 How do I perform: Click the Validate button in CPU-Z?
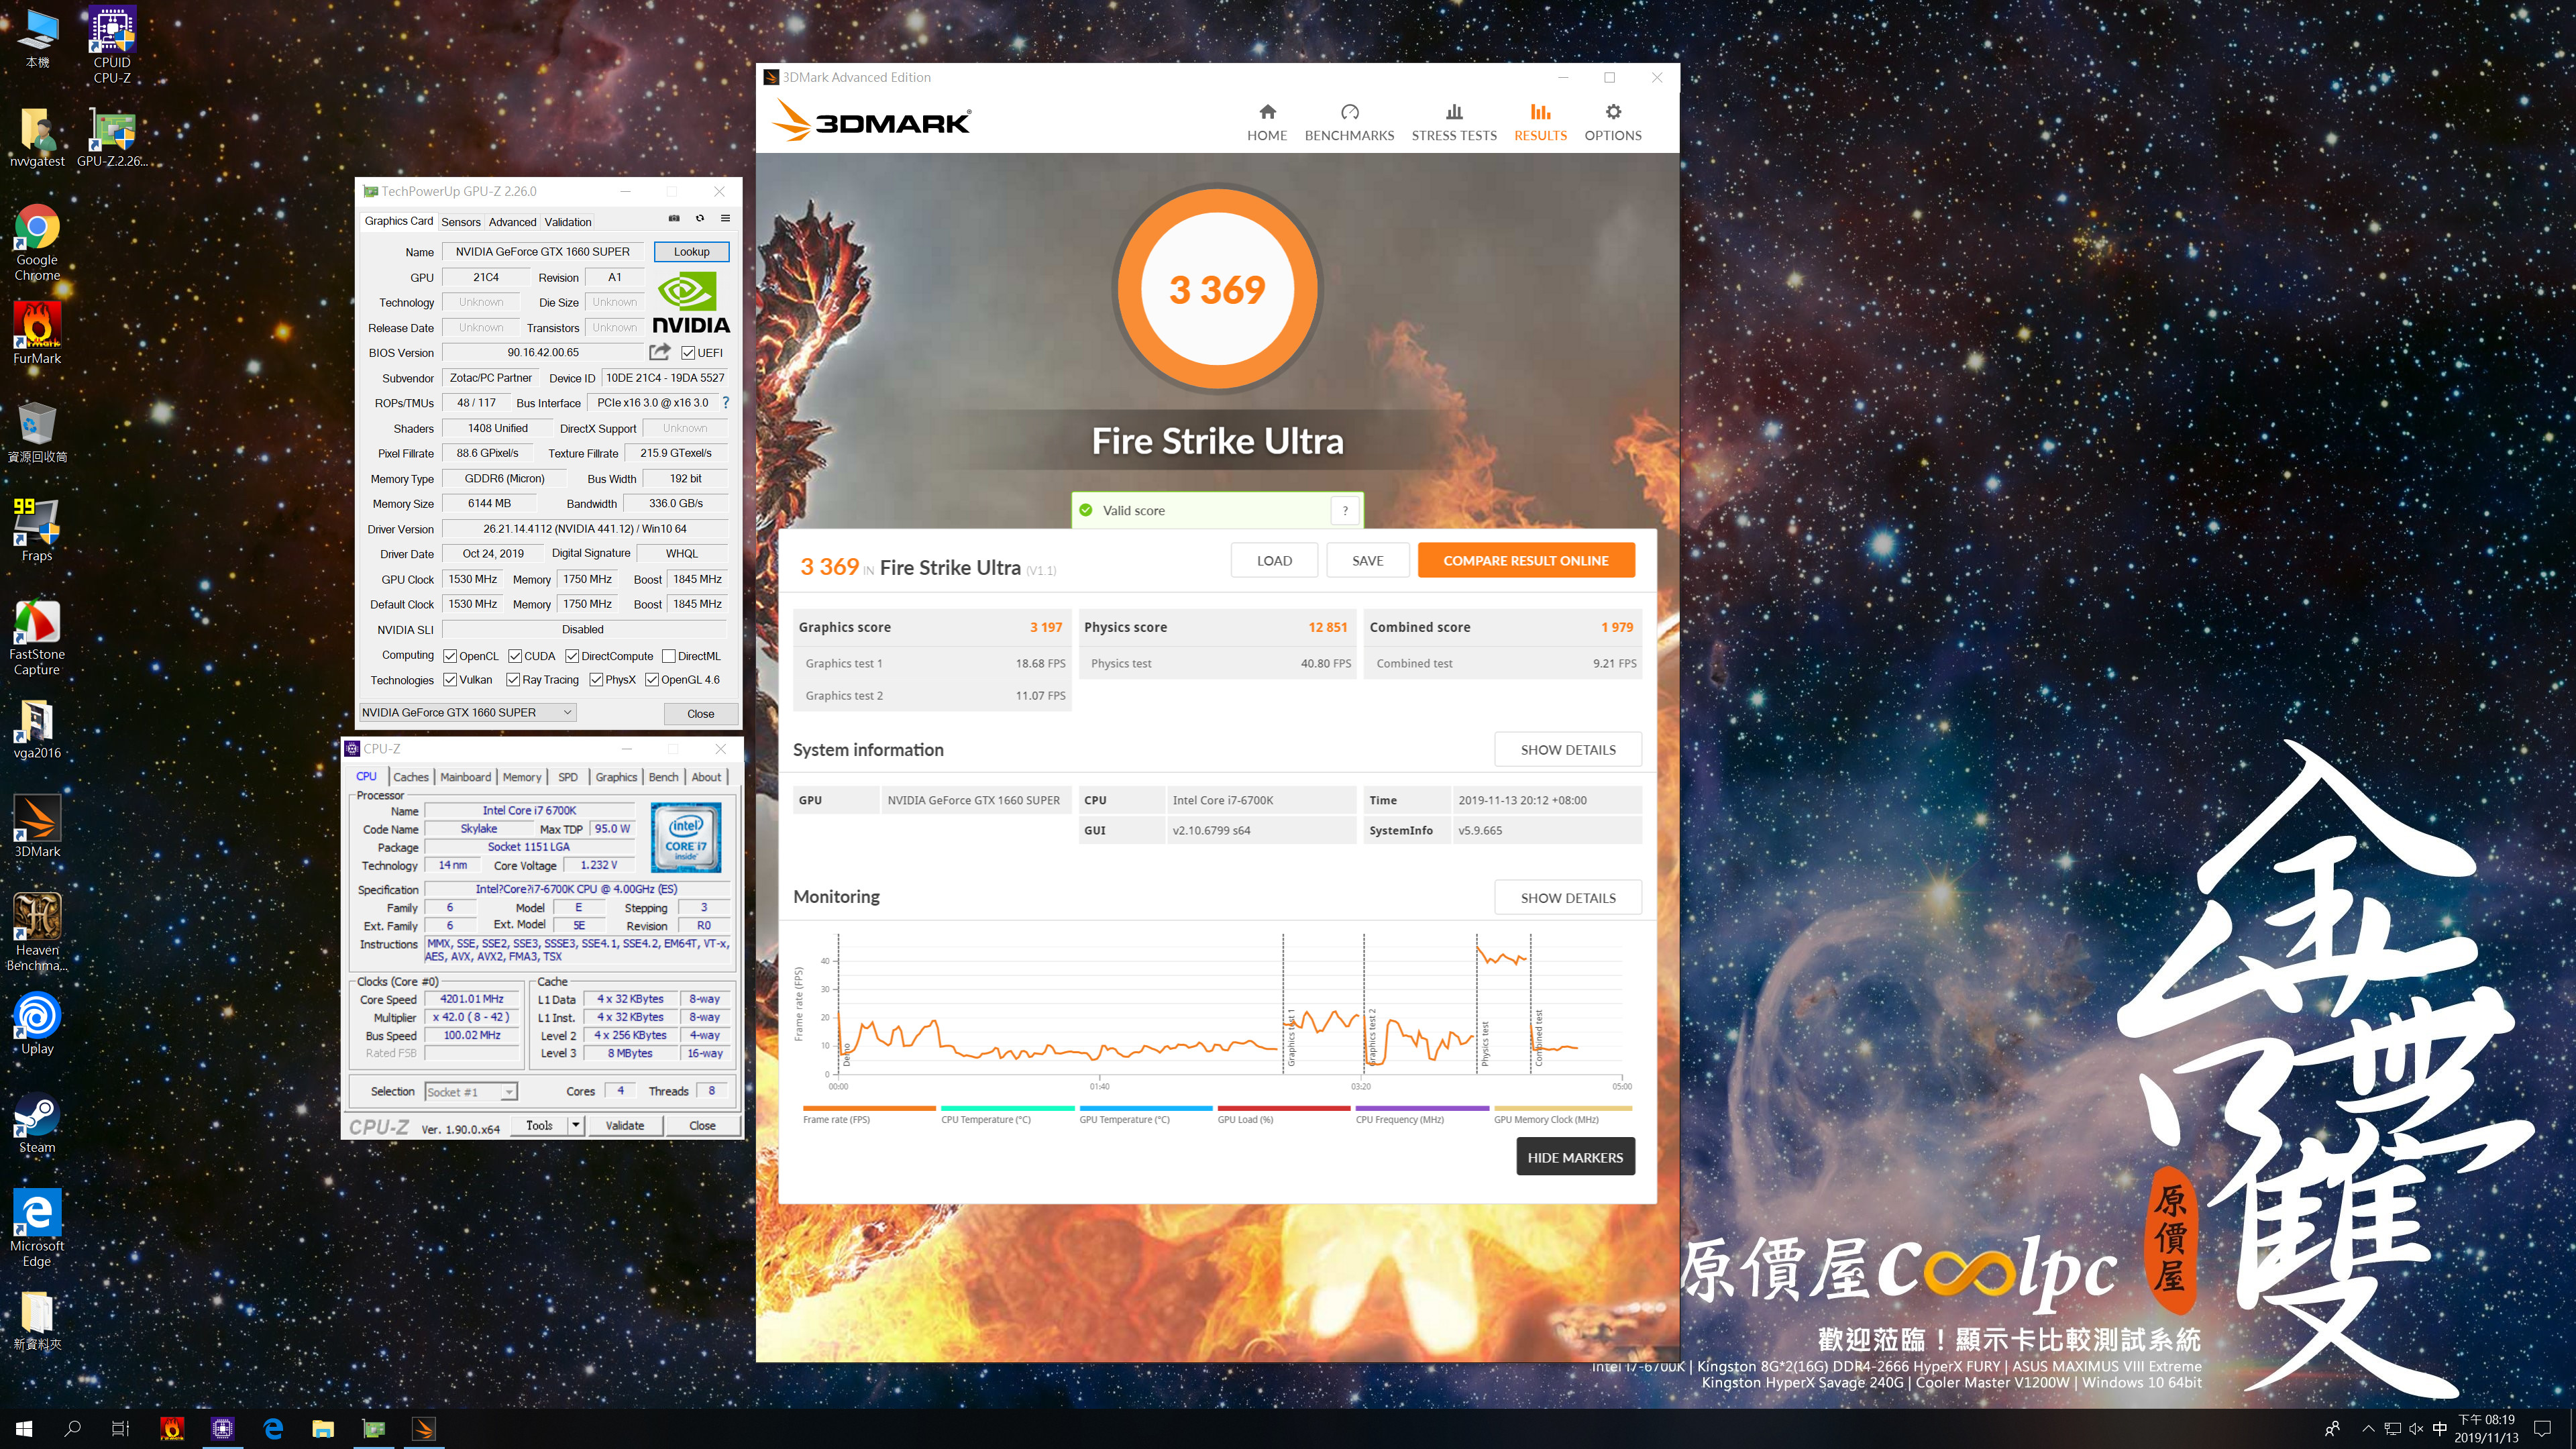(625, 1125)
